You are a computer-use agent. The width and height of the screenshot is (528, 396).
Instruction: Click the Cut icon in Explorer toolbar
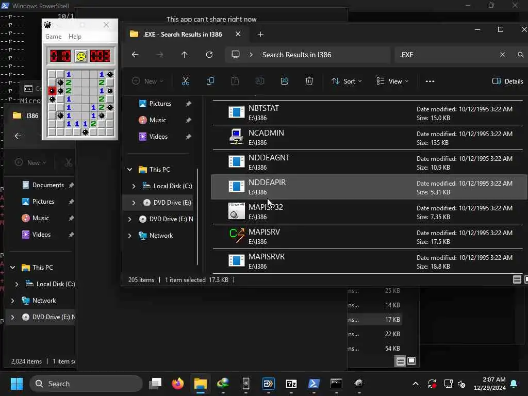click(x=186, y=81)
